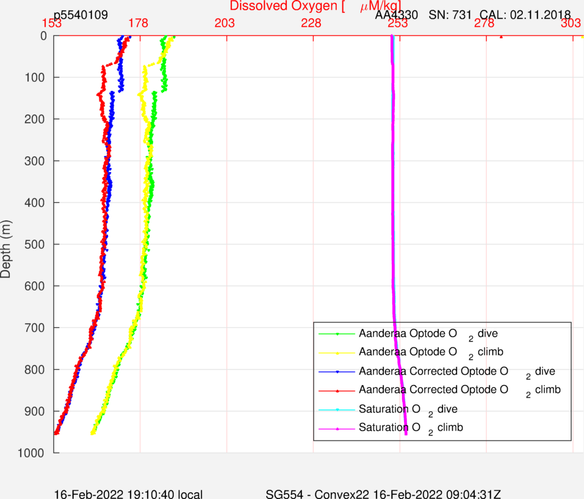The width and height of the screenshot is (584, 499).
Task: Click the 'SG554 - Convex22' mission caption
Action: pos(317,494)
